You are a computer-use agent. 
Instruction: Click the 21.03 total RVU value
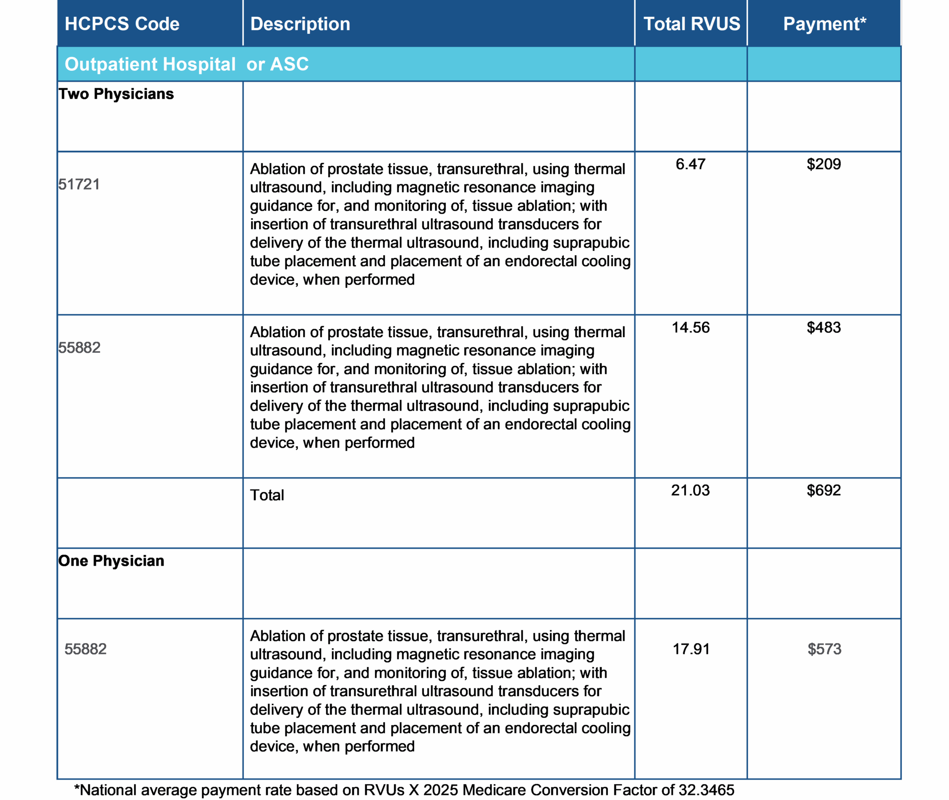[x=690, y=490]
